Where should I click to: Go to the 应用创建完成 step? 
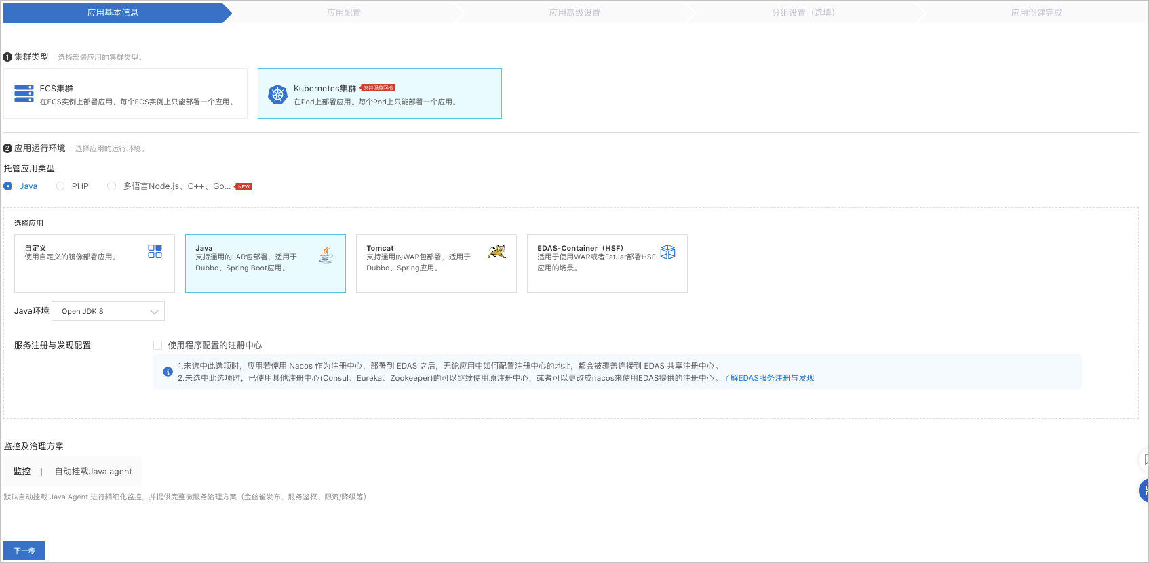click(1036, 13)
